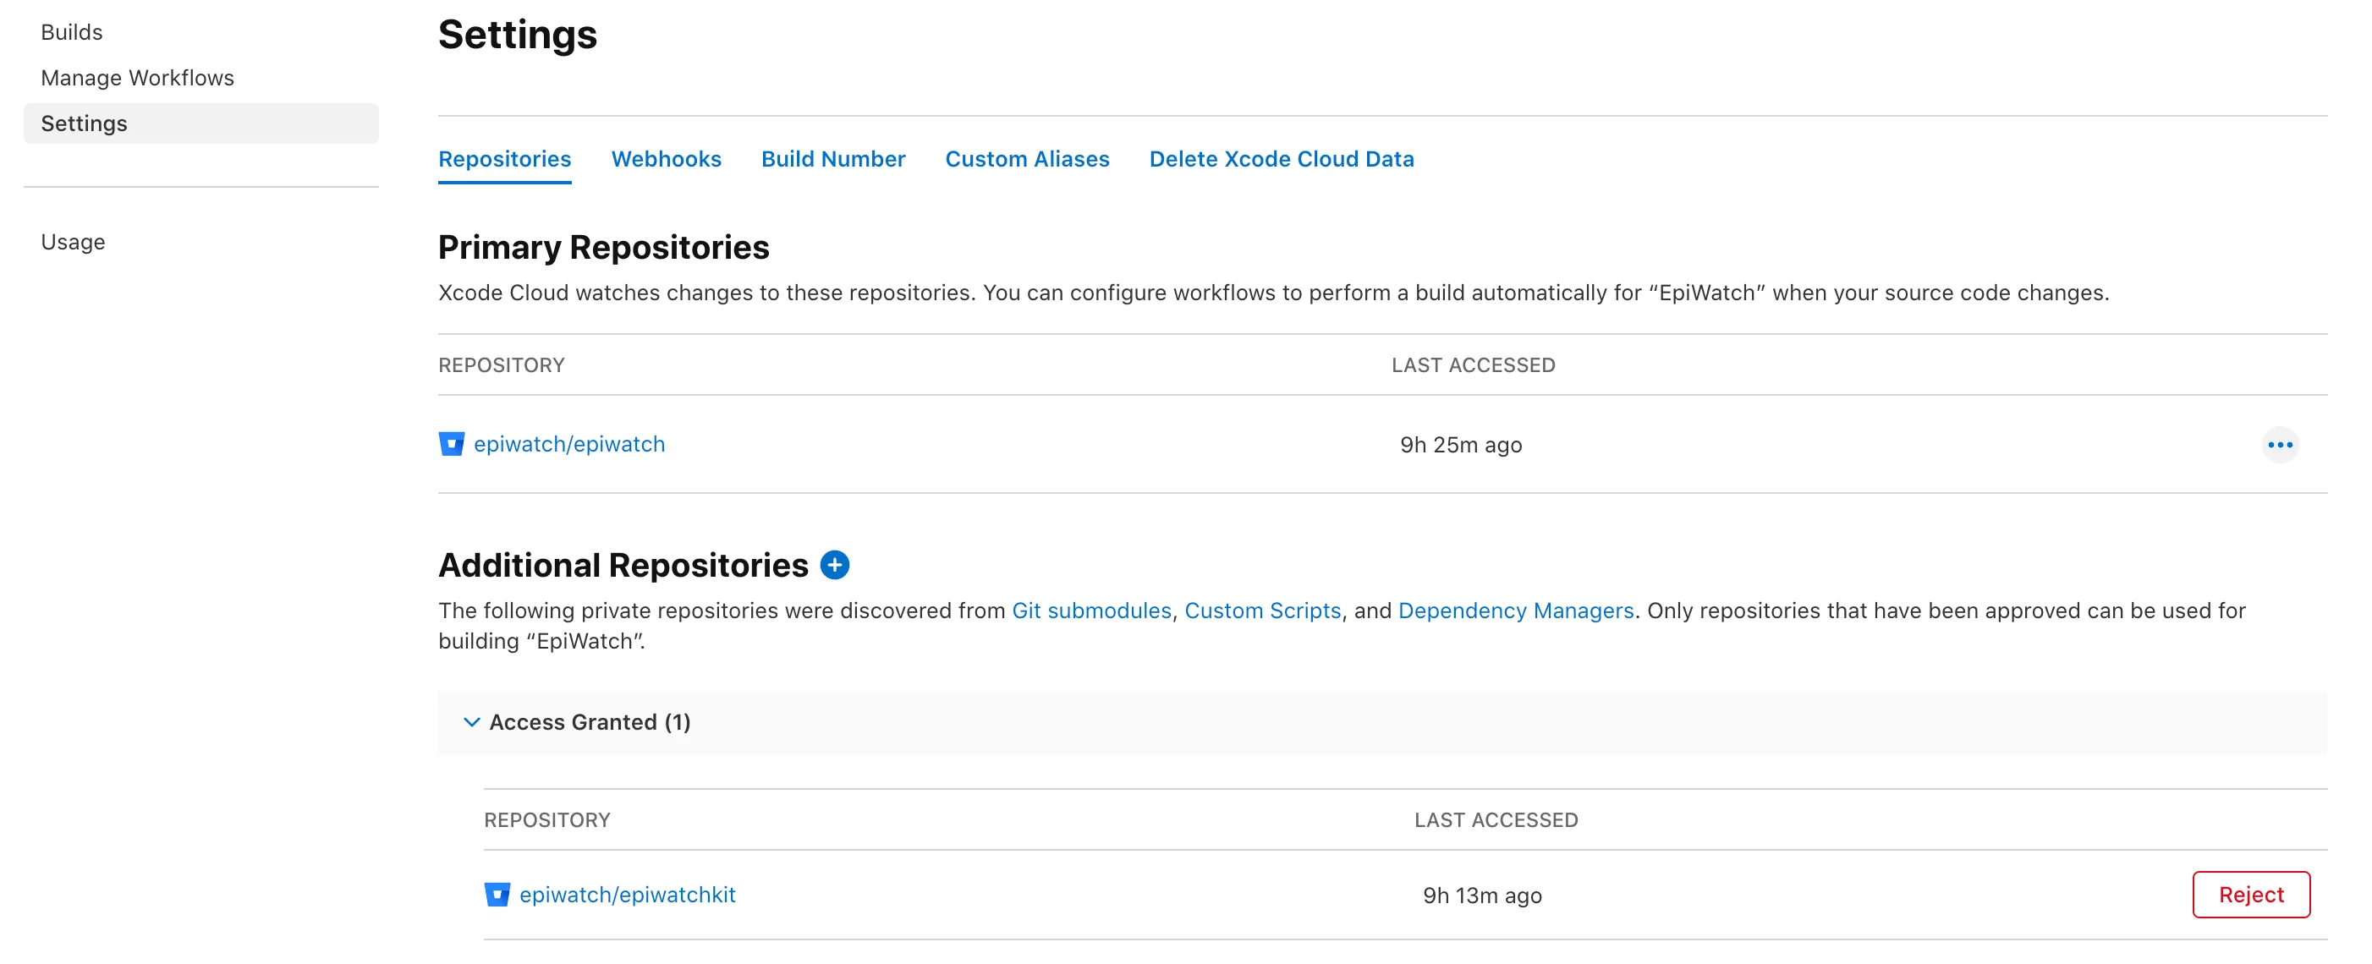Image resolution: width=2372 pixels, height=964 pixels.
Task: Select the Build Number tab
Action: 833,157
